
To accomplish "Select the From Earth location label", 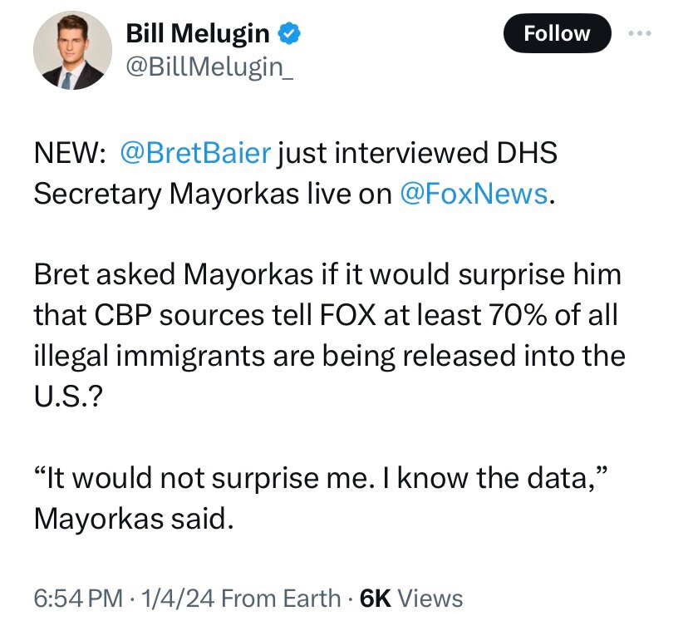I will point(282,598).
